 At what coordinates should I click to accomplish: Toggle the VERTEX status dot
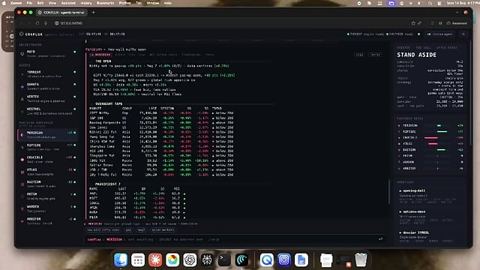75,97
